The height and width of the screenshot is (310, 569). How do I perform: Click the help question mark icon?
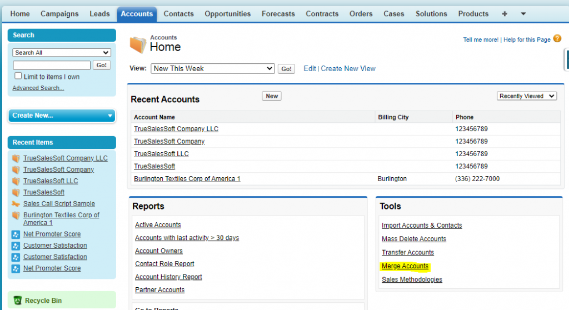click(557, 39)
